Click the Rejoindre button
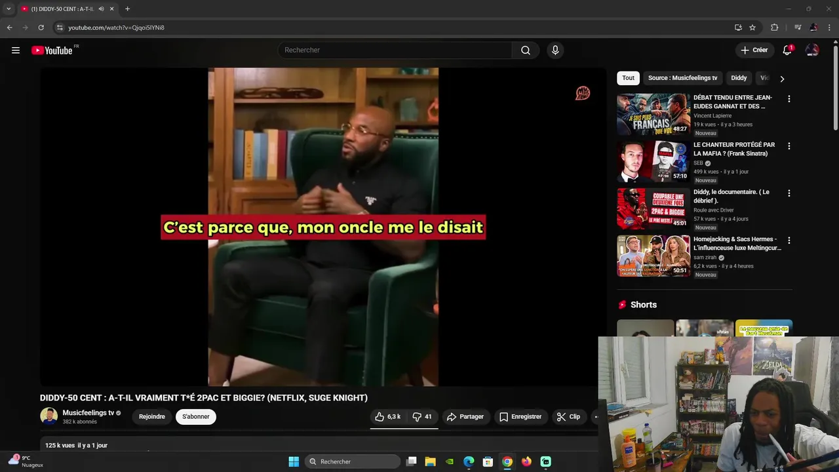This screenshot has height=472, width=839. (152, 417)
